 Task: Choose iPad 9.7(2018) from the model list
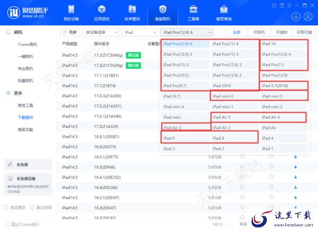pyautogui.click(x=284, y=85)
